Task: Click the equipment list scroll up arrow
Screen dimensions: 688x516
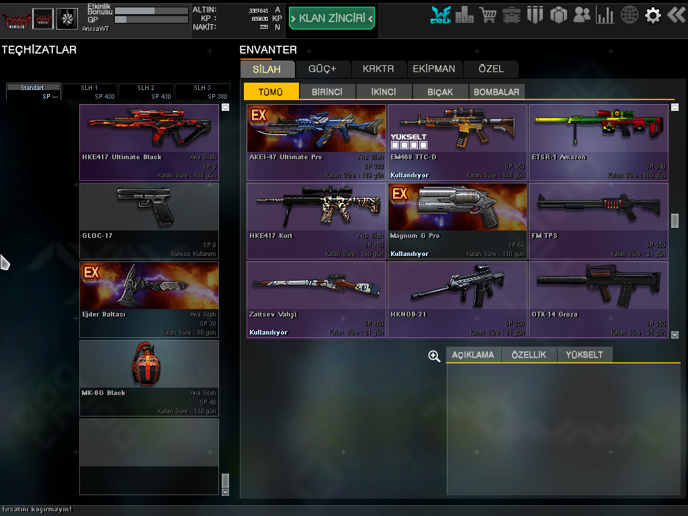Action: [x=226, y=107]
